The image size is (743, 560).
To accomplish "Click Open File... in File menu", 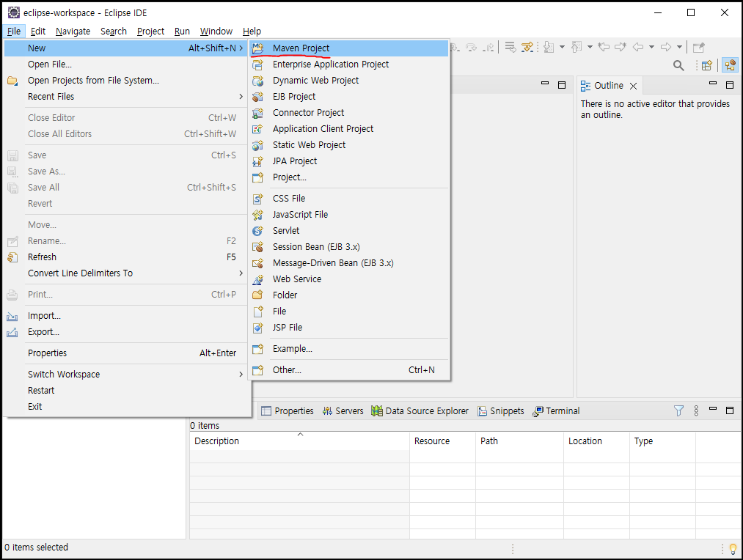I will (127, 65).
